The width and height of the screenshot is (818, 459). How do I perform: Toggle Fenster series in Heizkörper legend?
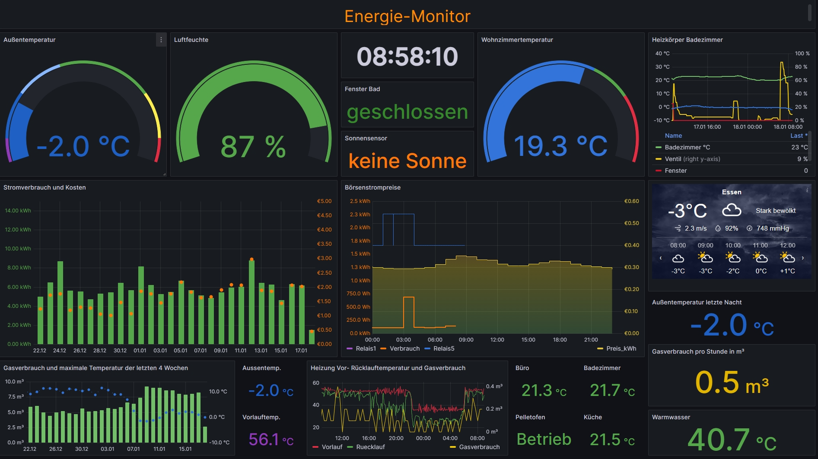click(x=675, y=171)
